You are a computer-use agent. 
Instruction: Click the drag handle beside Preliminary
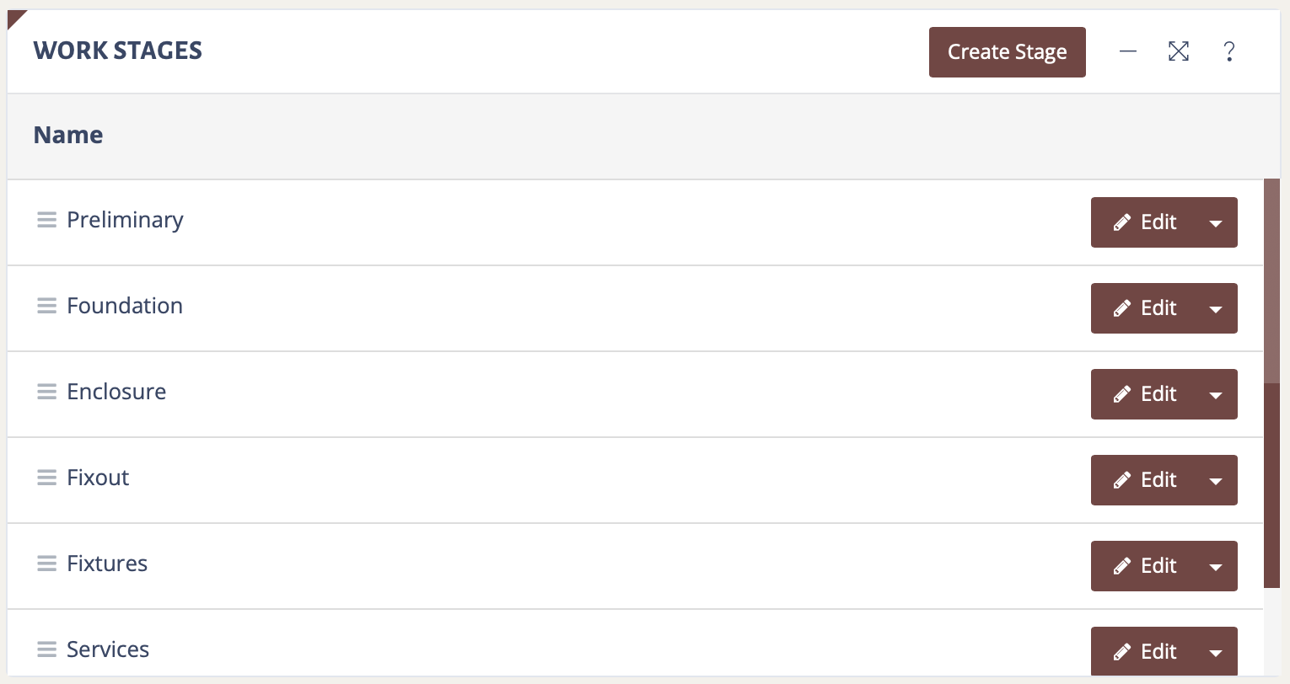pyautogui.click(x=47, y=220)
